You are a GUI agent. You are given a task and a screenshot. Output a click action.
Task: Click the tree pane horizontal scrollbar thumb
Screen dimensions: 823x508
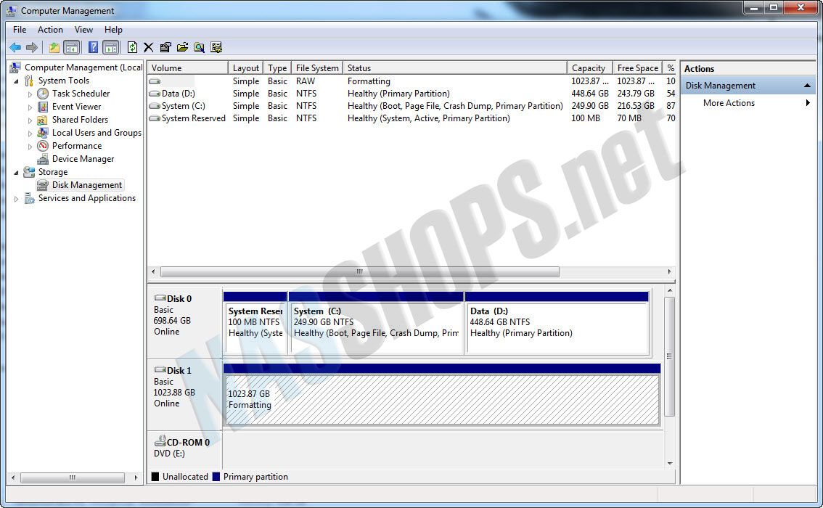click(x=73, y=478)
